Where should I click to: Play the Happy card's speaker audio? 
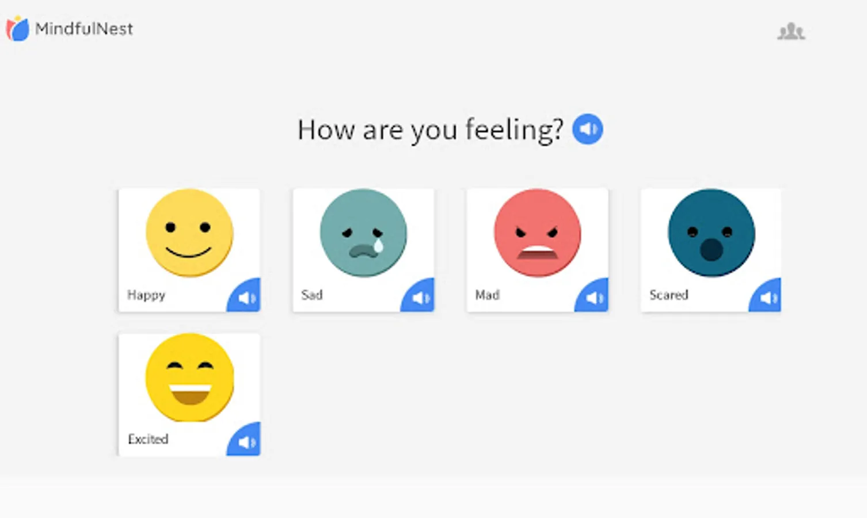(245, 296)
